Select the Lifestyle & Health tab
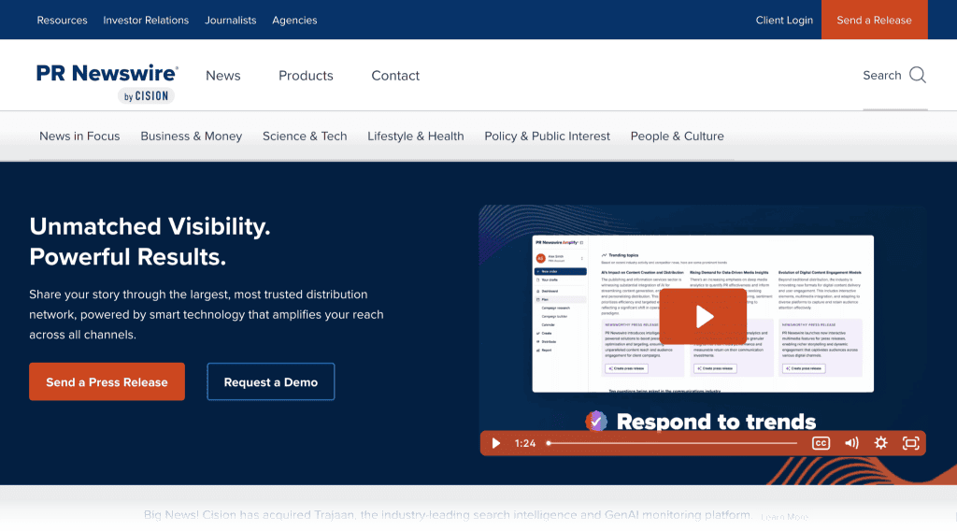 (416, 136)
